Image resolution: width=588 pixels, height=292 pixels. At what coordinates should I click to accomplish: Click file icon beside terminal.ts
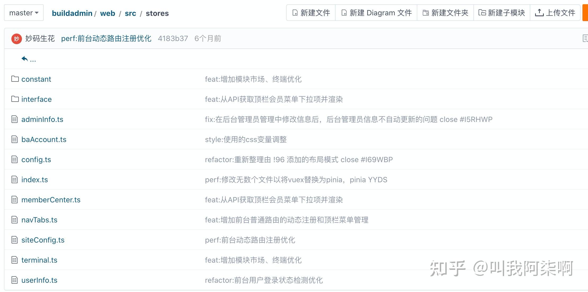point(15,260)
